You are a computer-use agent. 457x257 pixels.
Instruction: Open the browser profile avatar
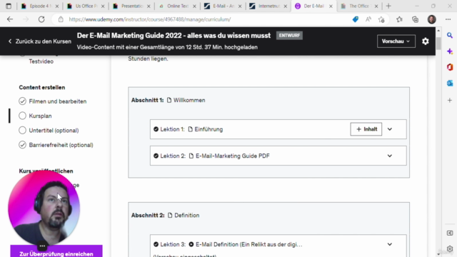click(431, 19)
